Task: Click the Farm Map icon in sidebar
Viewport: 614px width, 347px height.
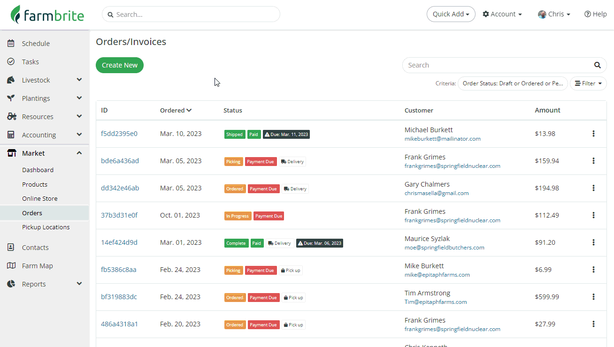Action: (11, 266)
